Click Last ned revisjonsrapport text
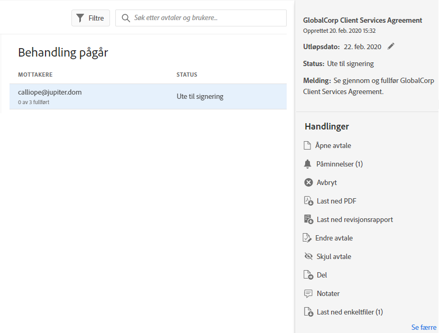 coord(354,219)
